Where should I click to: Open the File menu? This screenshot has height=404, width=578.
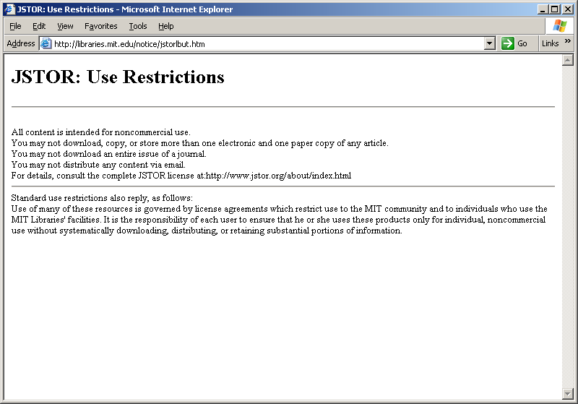pyautogui.click(x=15, y=26)
